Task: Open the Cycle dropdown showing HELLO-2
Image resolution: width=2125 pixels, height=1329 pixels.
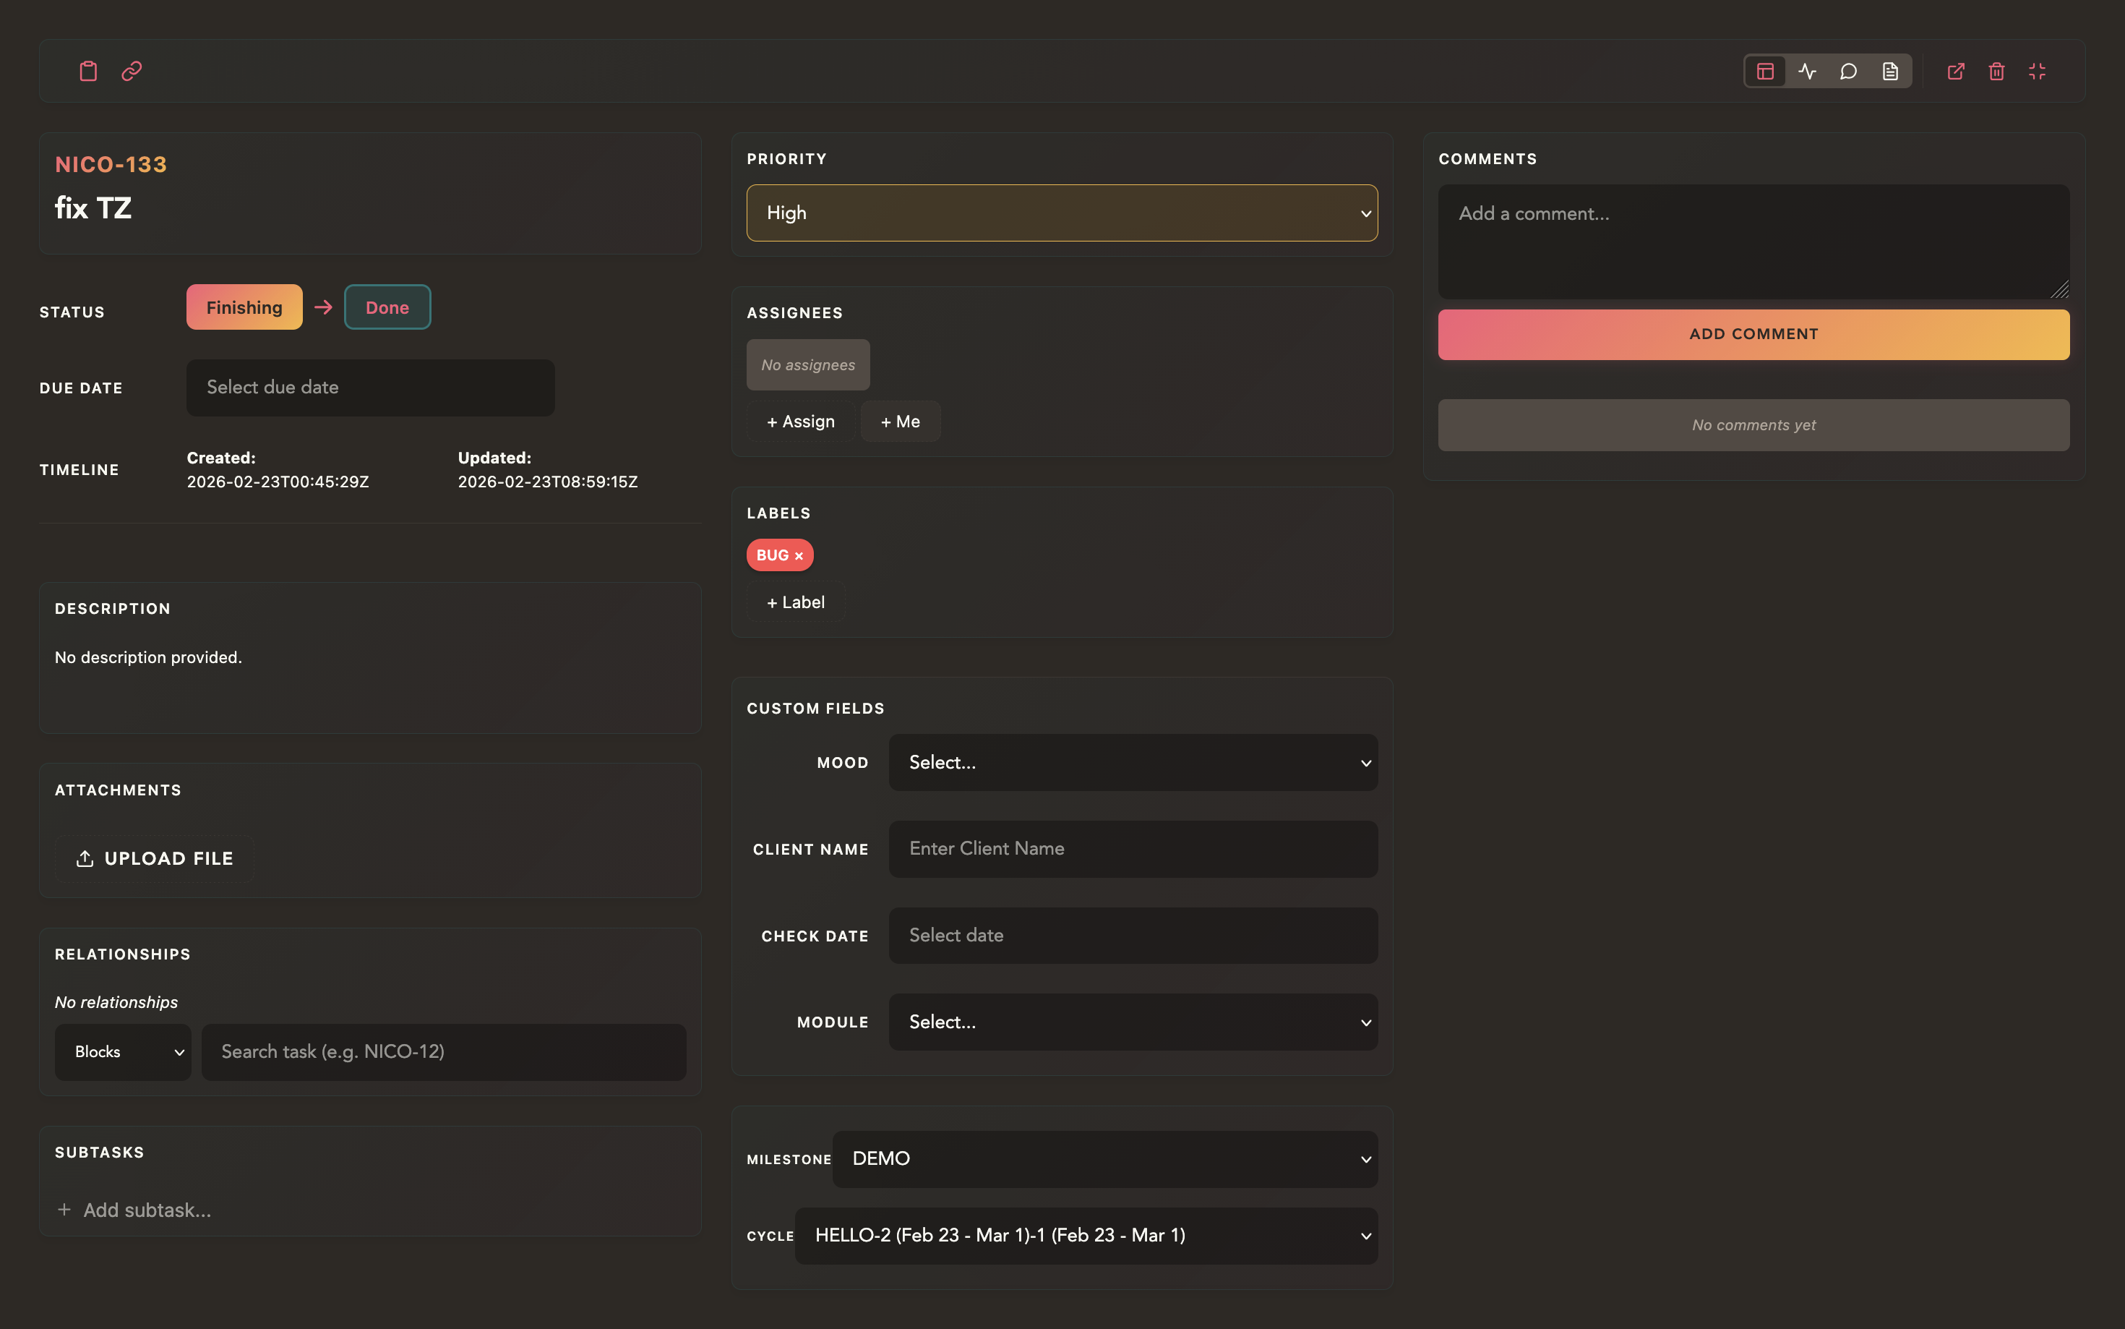Action: point(1086,1235)
